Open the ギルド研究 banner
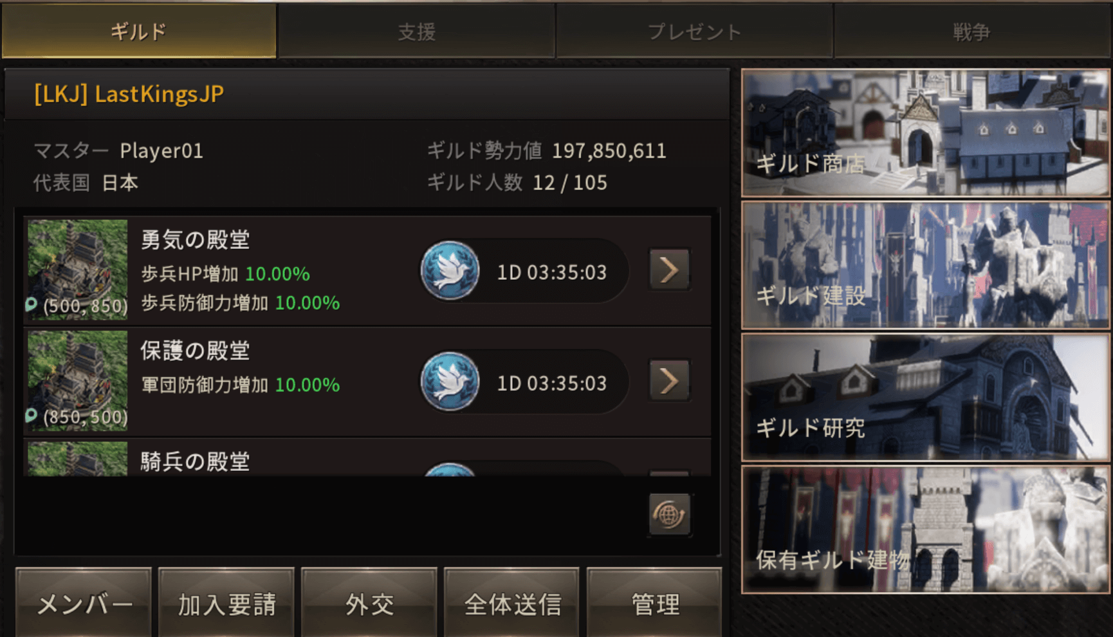The width and height of the screenshot is (1113, 637). coord(926,397)
